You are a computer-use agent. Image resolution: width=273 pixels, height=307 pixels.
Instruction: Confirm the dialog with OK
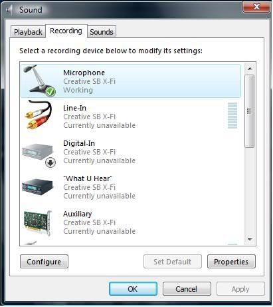[133, 289]
